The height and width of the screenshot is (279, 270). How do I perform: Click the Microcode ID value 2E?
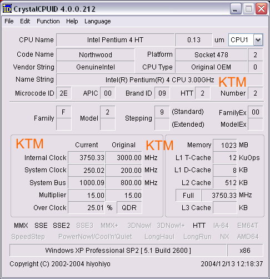click(63, 93)
